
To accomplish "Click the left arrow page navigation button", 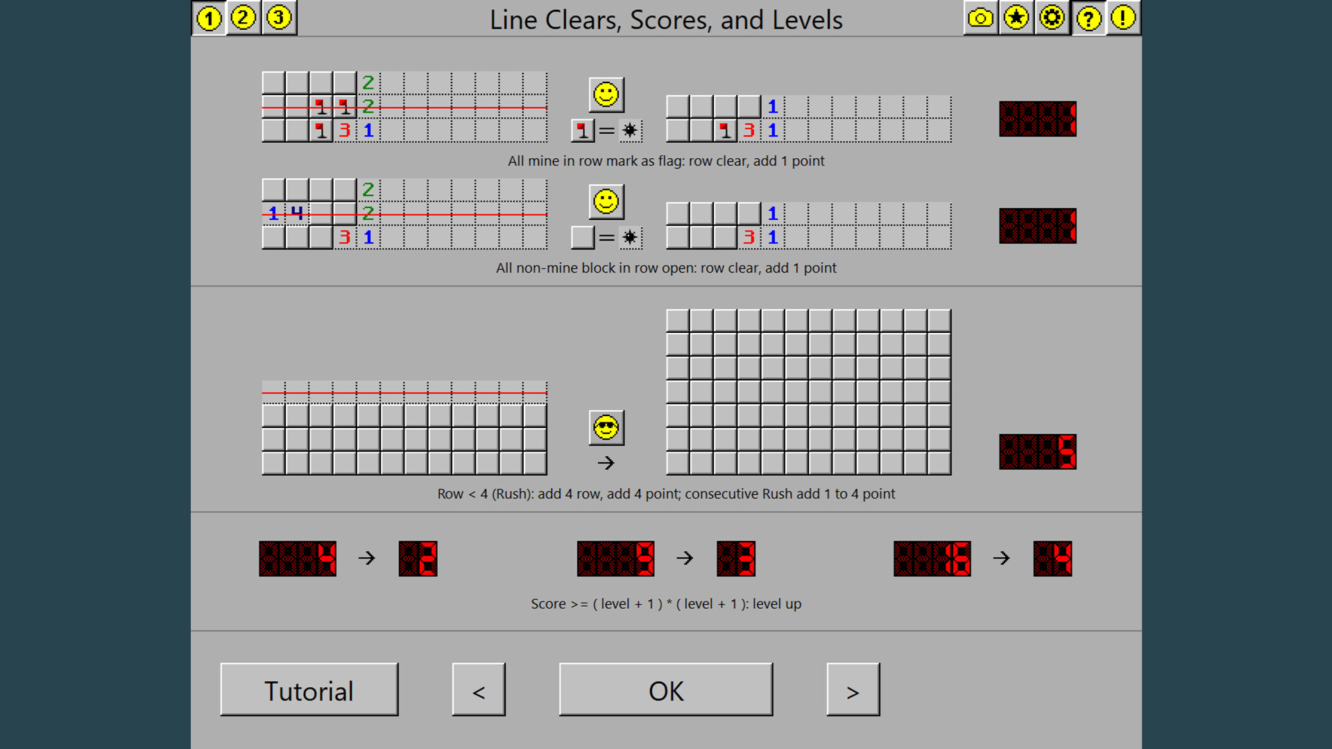I will tap(479, 690).
